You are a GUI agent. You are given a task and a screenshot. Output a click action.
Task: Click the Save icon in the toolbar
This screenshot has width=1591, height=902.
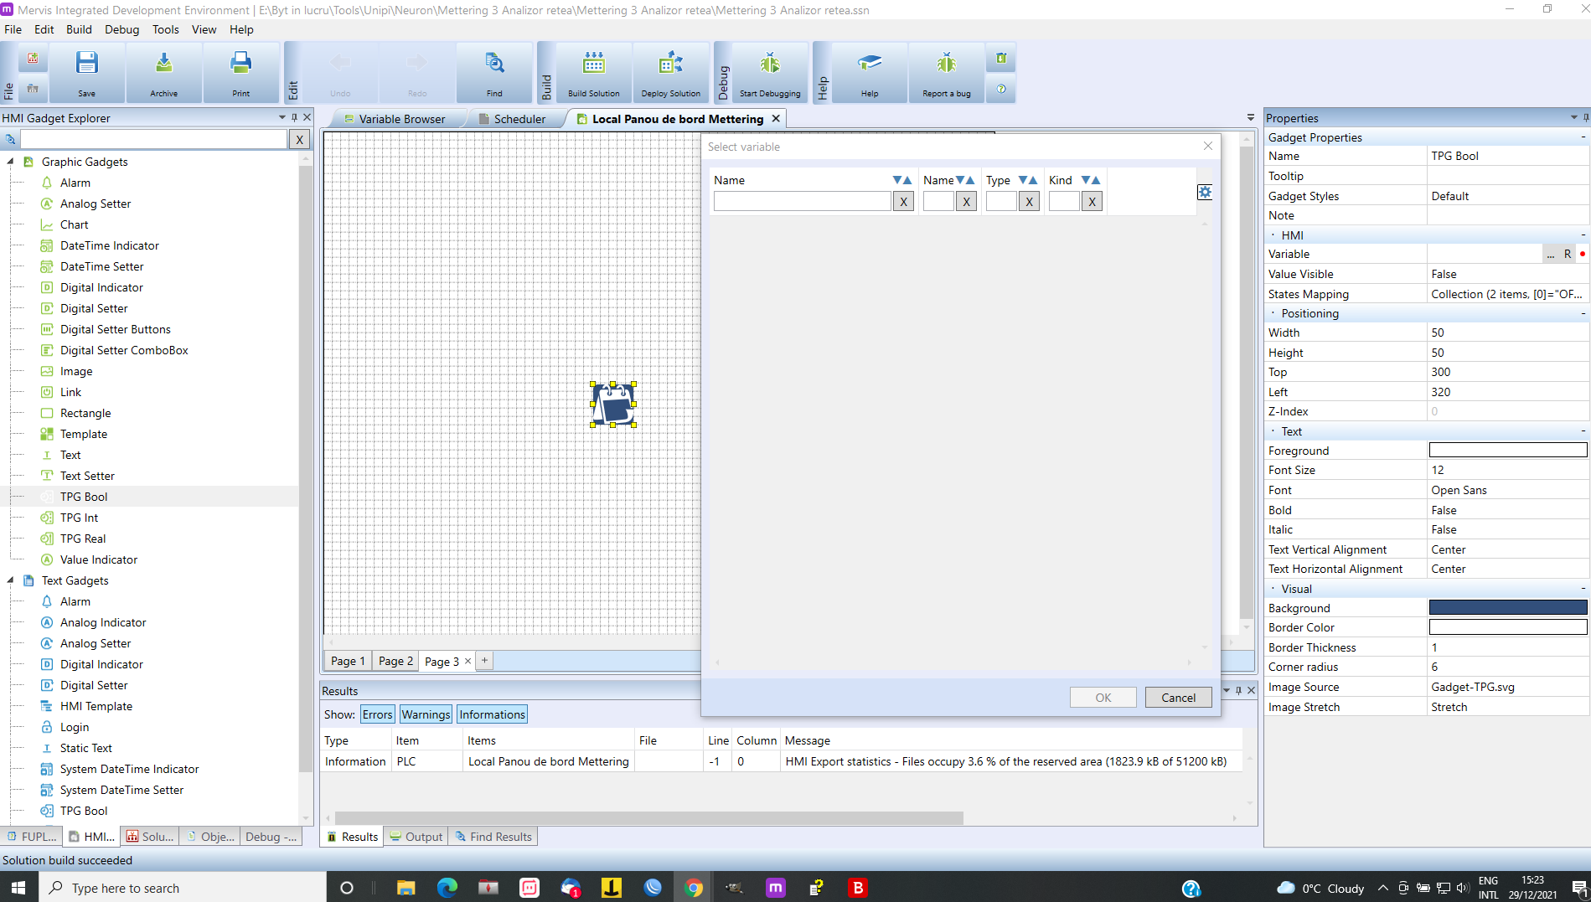[86, 72]
